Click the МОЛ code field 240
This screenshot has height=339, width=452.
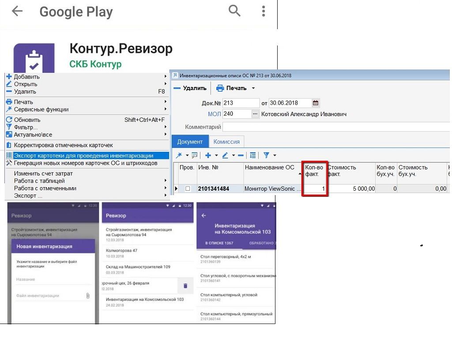(237, 114)
